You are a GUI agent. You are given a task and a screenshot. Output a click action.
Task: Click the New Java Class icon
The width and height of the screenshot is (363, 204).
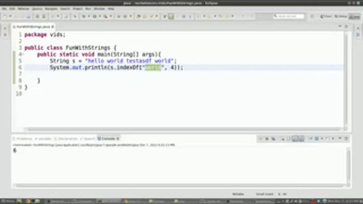(x=125, y=16)
